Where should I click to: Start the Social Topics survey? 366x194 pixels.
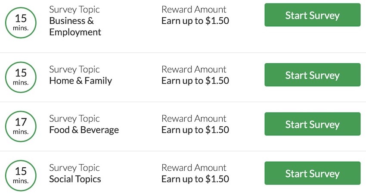point(312,173)
